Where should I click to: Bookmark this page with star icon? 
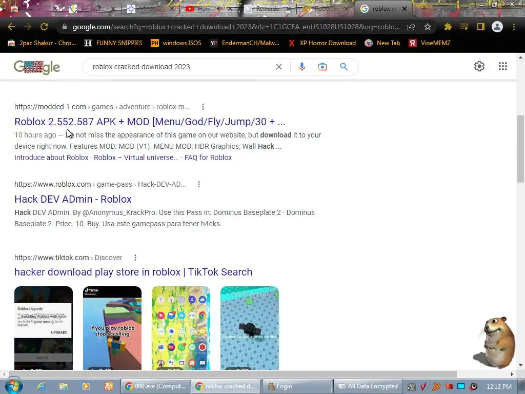tap(428, 27)
